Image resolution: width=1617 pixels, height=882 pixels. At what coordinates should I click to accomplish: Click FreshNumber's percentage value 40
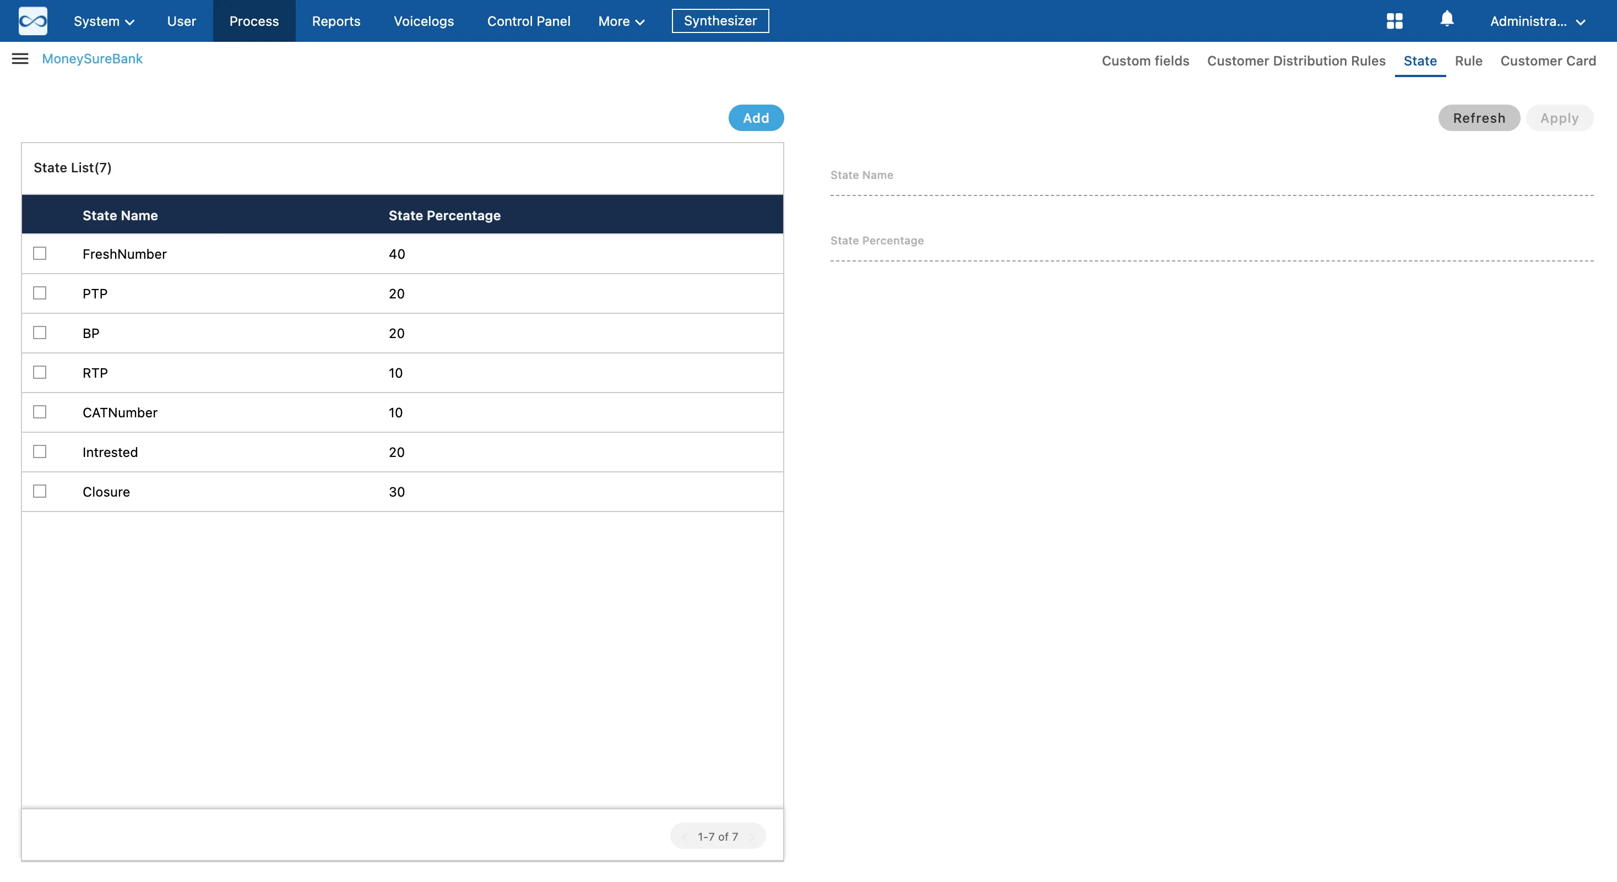pyautogui.click(x=397, y=254)
